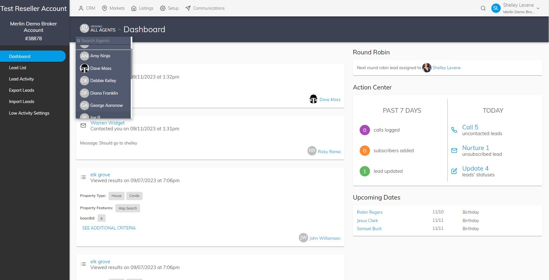549x280 pixels.
Task: Click the SL user avatar badge
Action: coord(496,8)
